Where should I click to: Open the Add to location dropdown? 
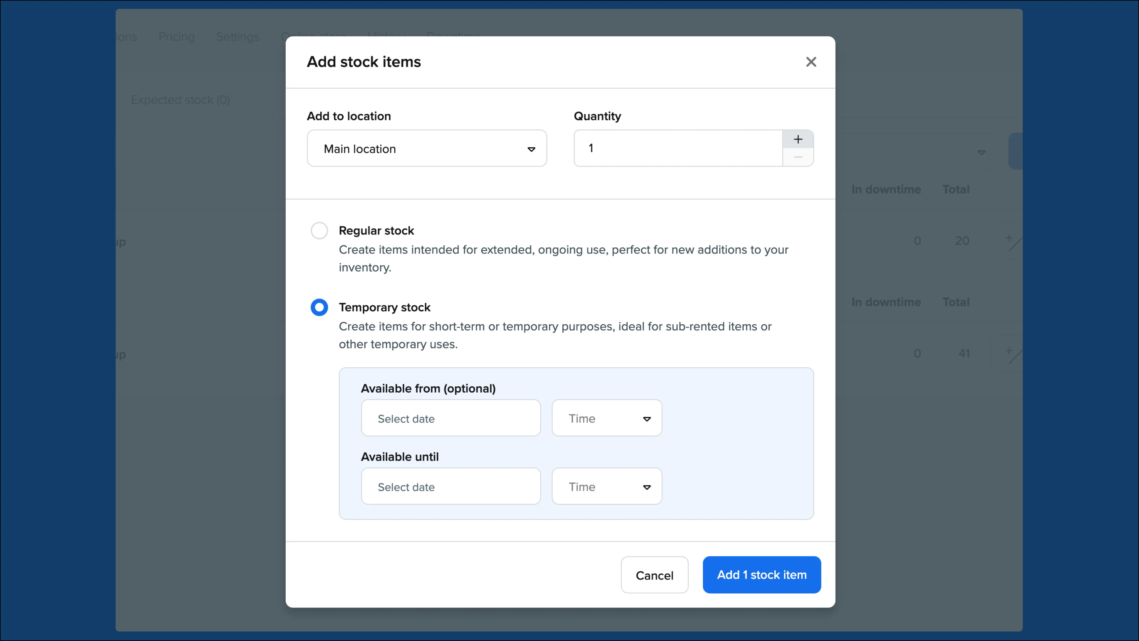point(427,148)
